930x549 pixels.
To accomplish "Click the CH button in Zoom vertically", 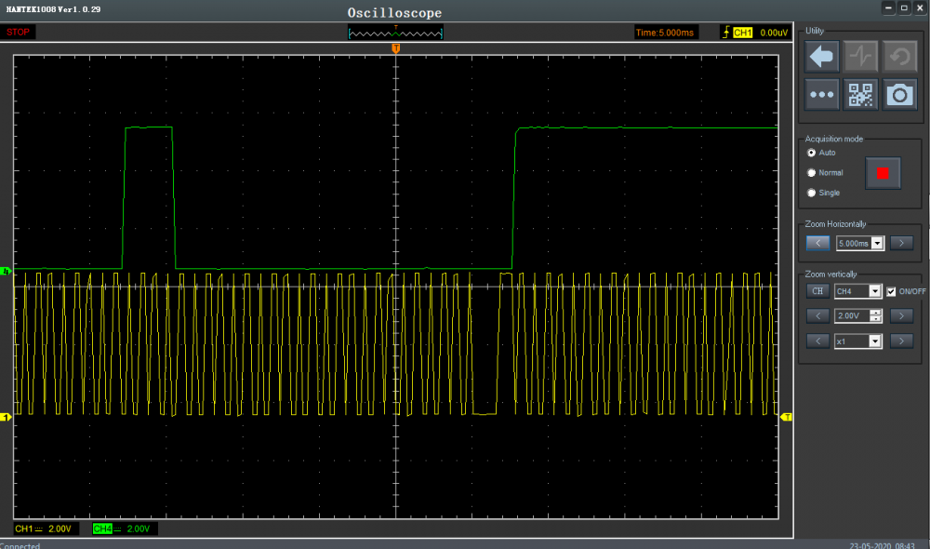I will 817,291.
